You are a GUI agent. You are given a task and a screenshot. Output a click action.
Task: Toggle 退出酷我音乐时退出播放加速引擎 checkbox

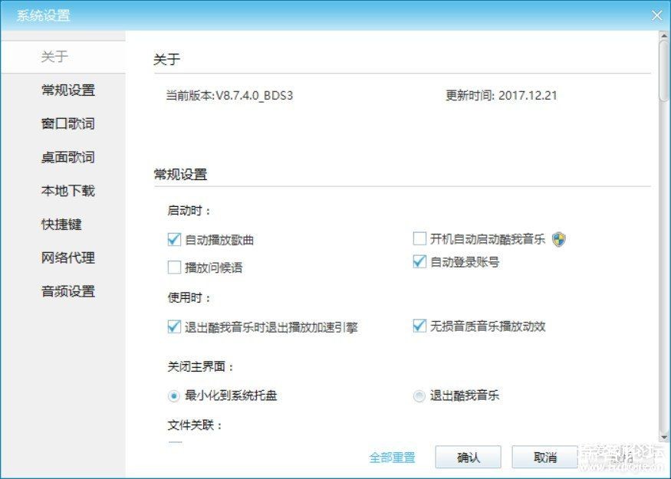[x=174, y=326]
